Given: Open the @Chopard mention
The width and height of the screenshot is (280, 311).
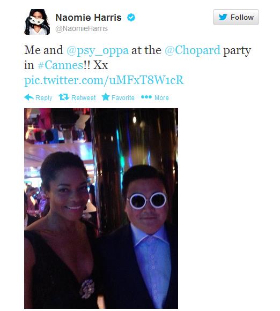Looking at the screenshot, I should (193, 50).
